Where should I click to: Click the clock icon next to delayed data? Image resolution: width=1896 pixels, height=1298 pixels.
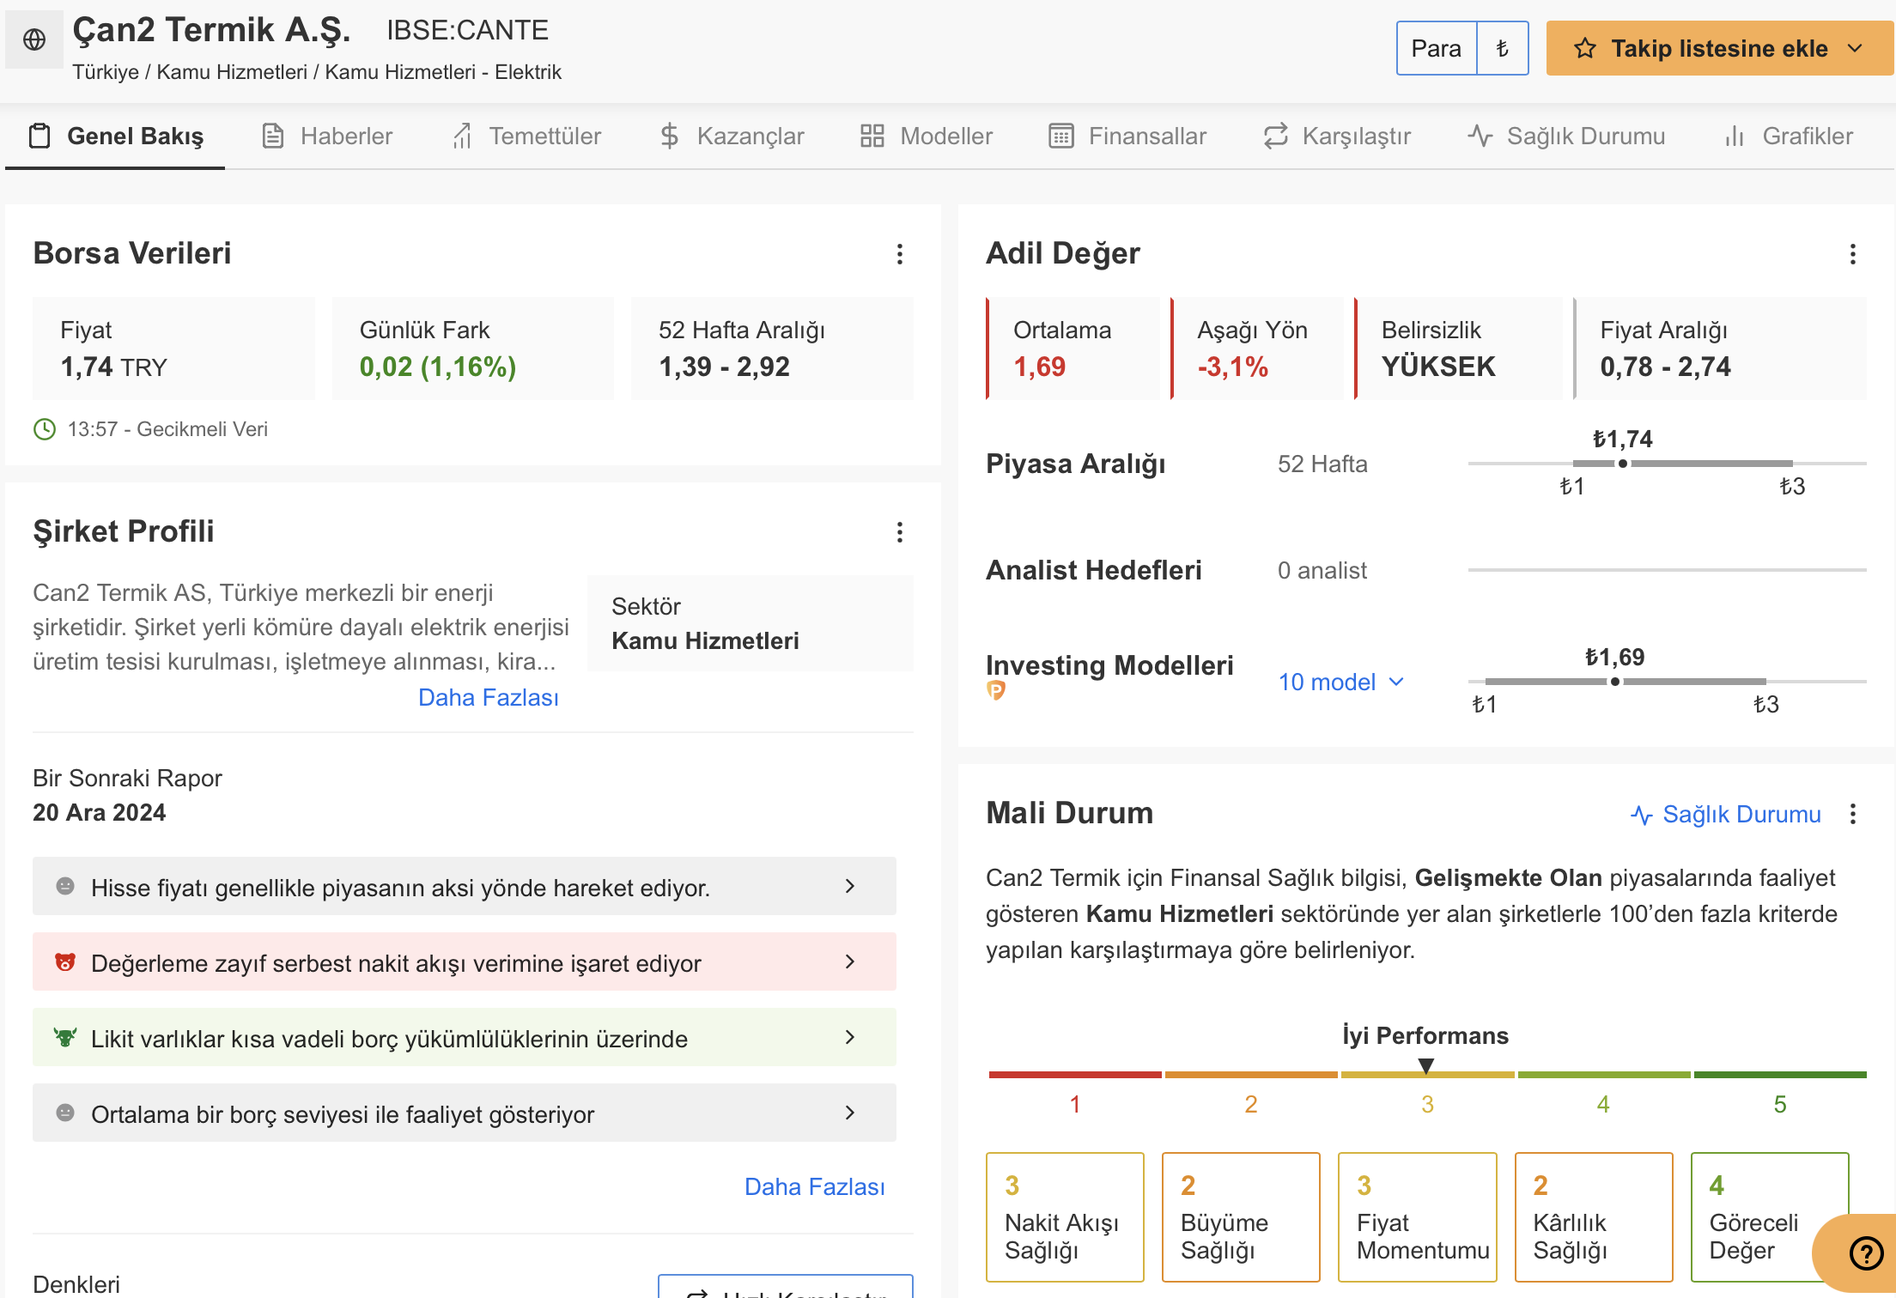coord(45,429)
